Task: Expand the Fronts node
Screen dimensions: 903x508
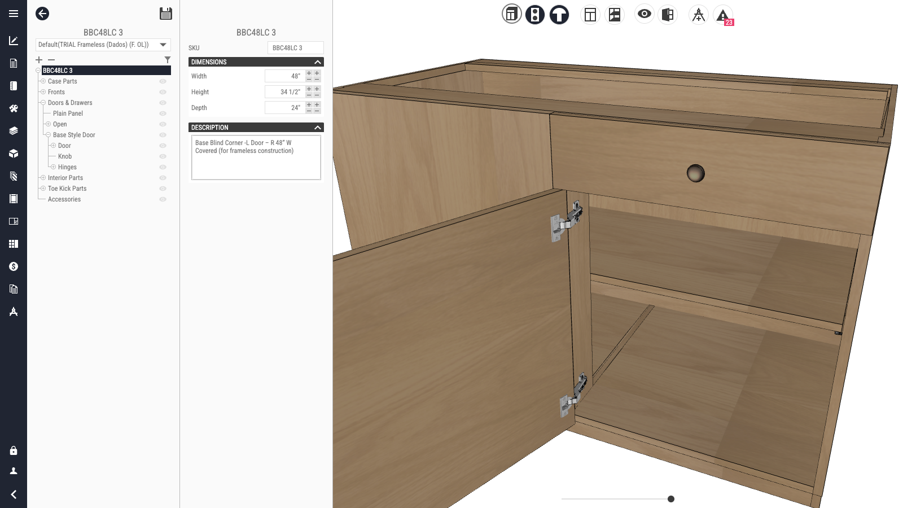Action: (x=43, y=92)
